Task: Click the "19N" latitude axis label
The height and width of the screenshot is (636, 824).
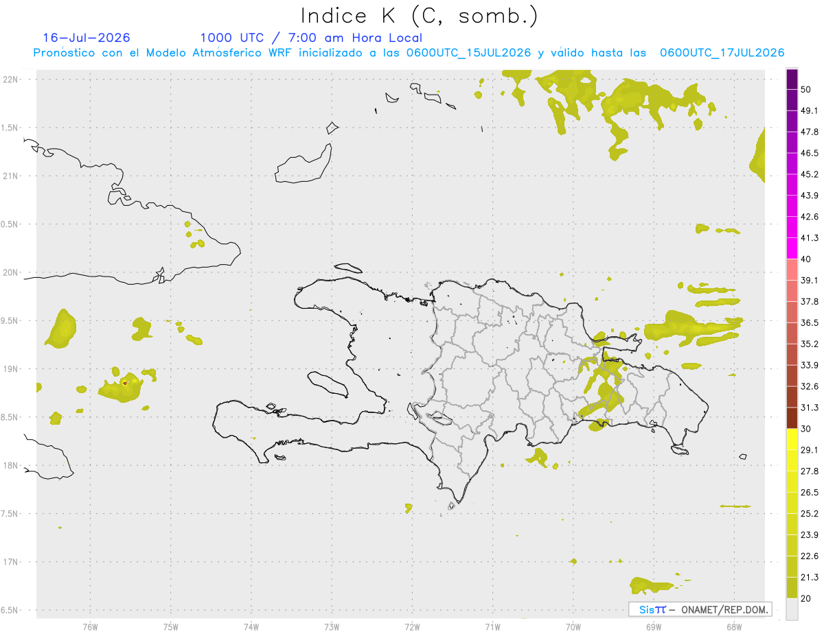Action: click(10, 369)
